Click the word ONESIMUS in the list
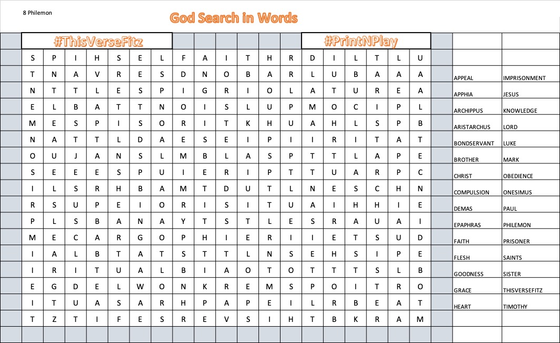Viewport: 560px width, 343px height. pyautogui.click(x=518, y=192)
